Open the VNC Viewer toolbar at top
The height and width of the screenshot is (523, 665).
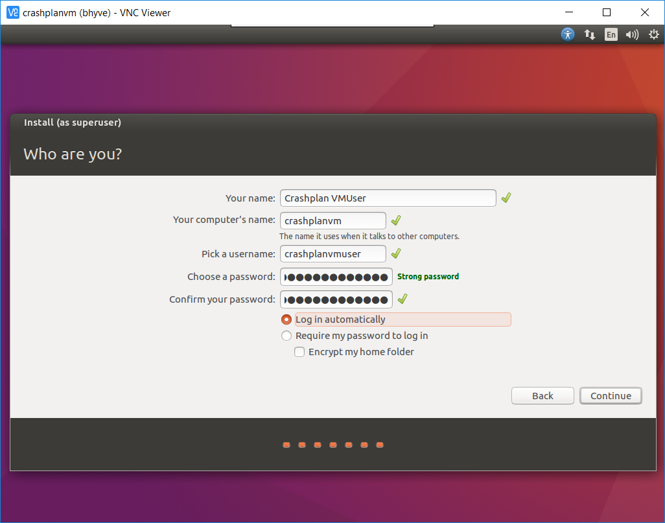click(x=332, y=25)
